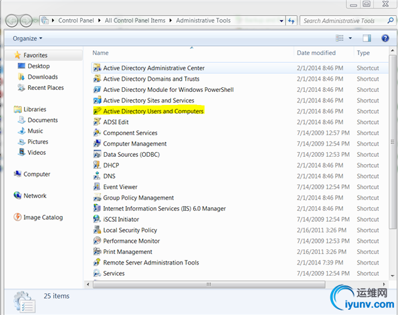
Task: Click the DNS icon
Action: pos(97,176)
